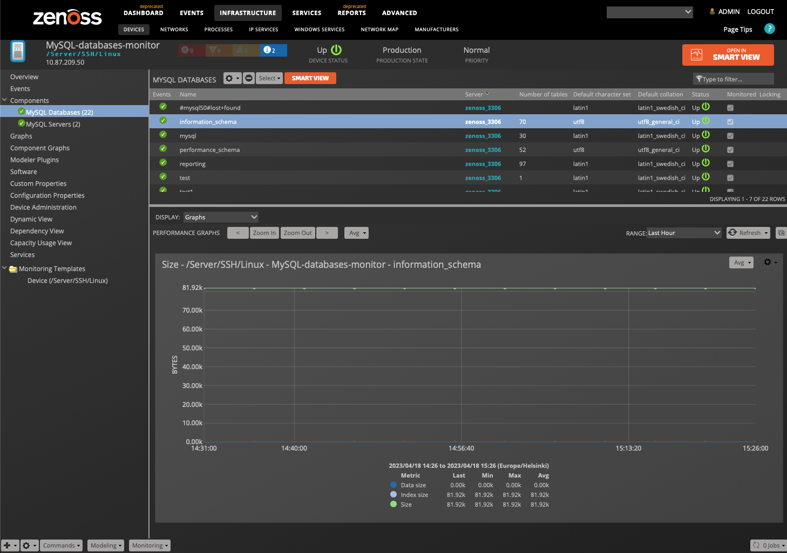Open the Reports tab
This screenshot has height=553, width=787.
tap(352, 13)
